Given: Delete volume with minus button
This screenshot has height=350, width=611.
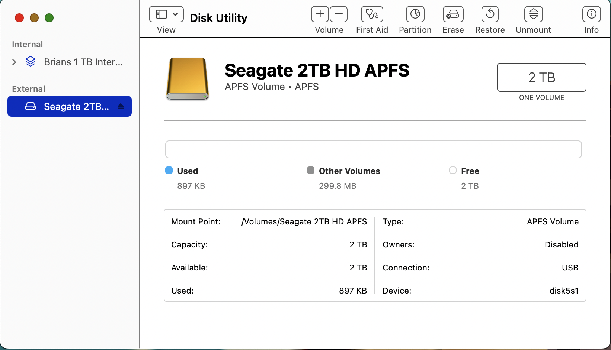Looking at the screenshot, I should pyautogui.click(x=339, y=14).
